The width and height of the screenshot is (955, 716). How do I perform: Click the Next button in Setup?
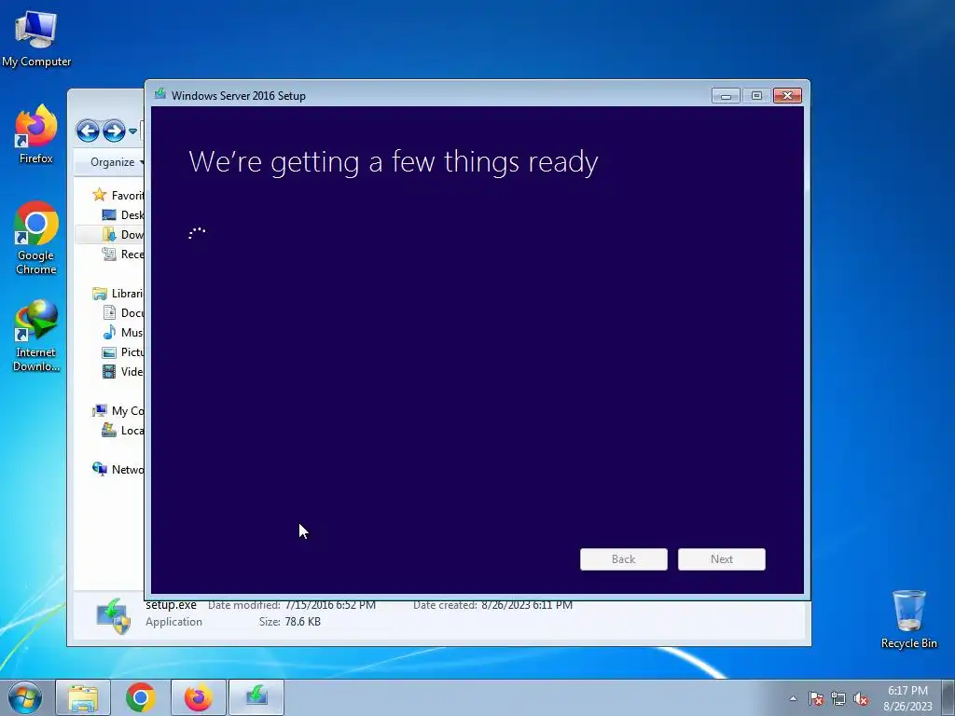coord(722,559)
